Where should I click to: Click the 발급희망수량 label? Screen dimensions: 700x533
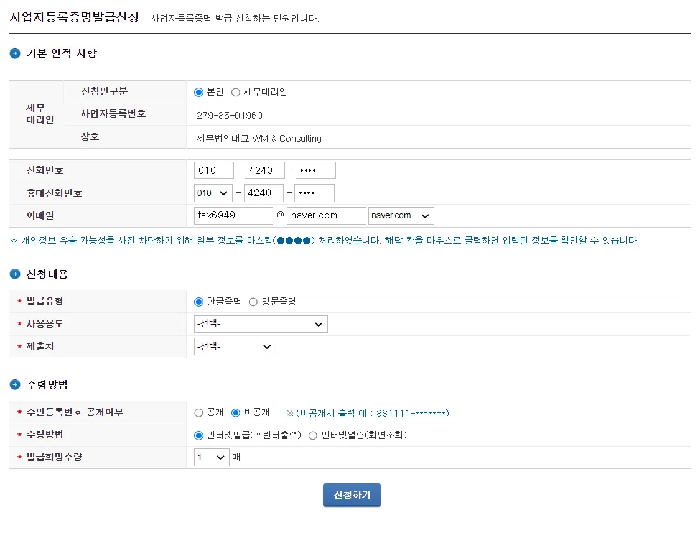coord(54,457)
